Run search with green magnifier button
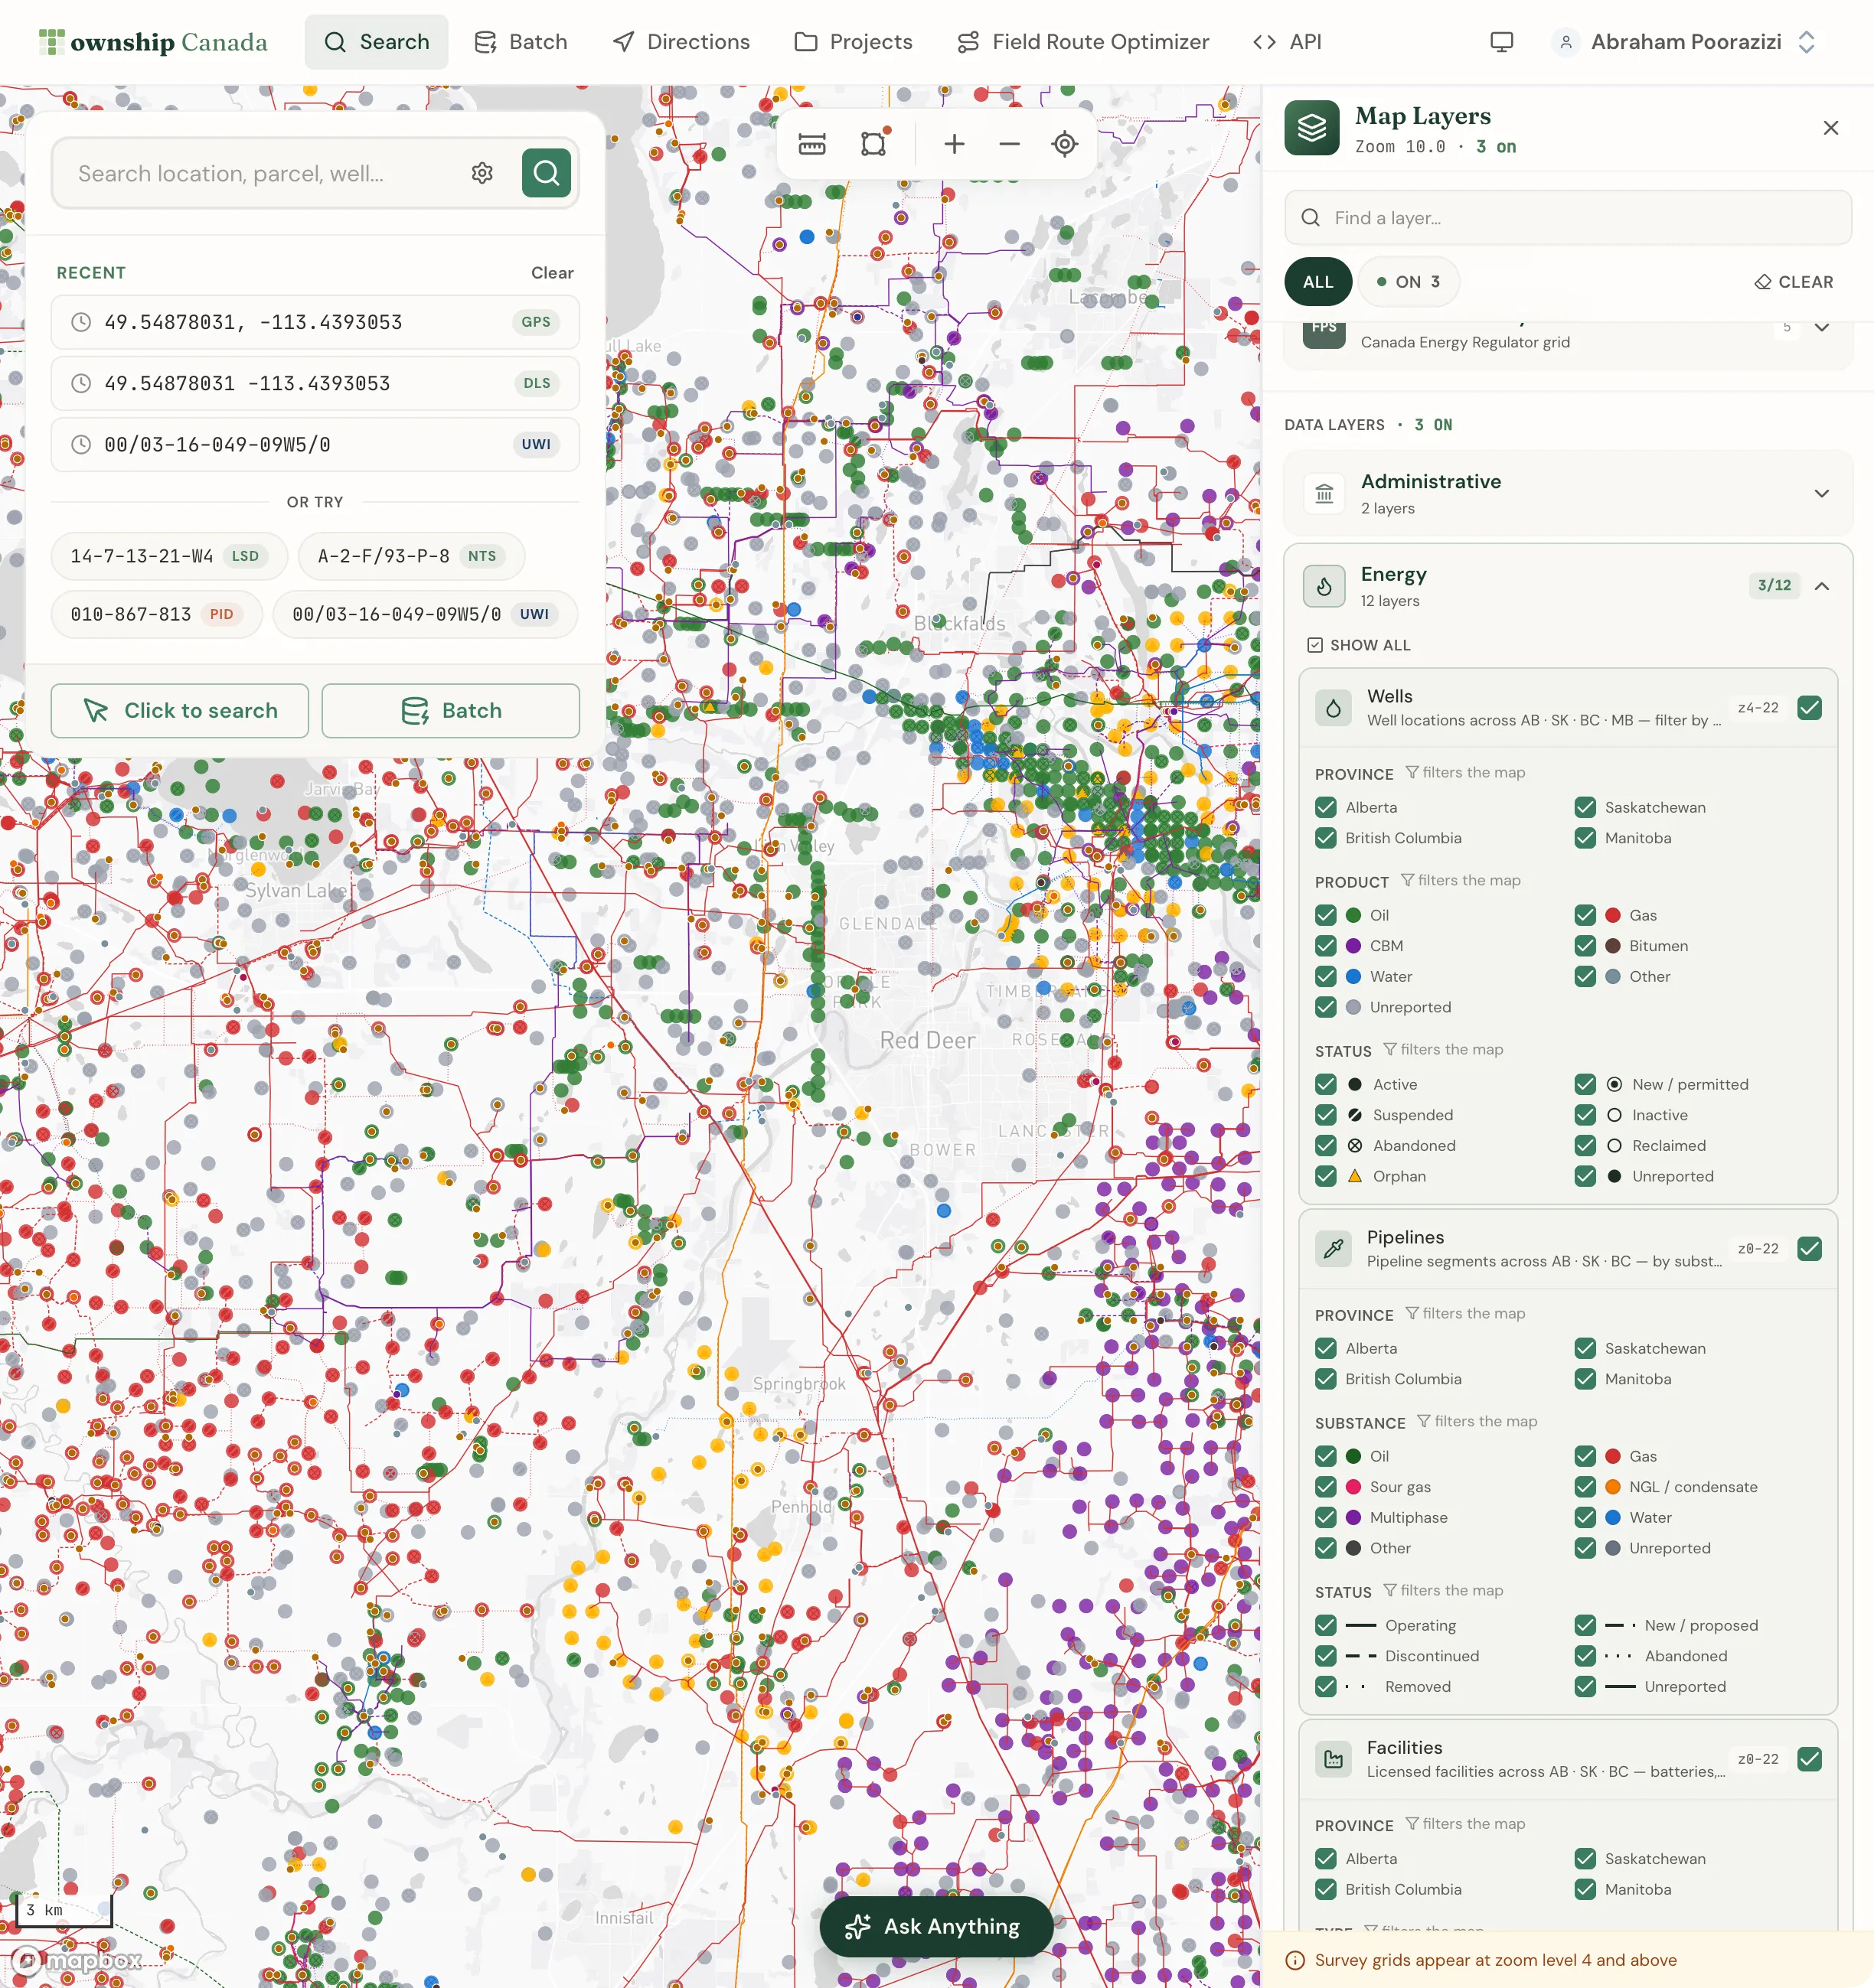The width and height of the screenshot is (1874, 1988). click(547, 173)
